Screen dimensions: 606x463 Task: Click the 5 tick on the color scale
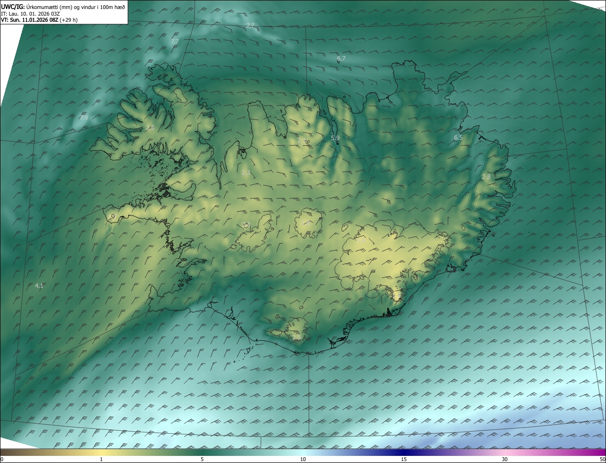click(202, 459)
